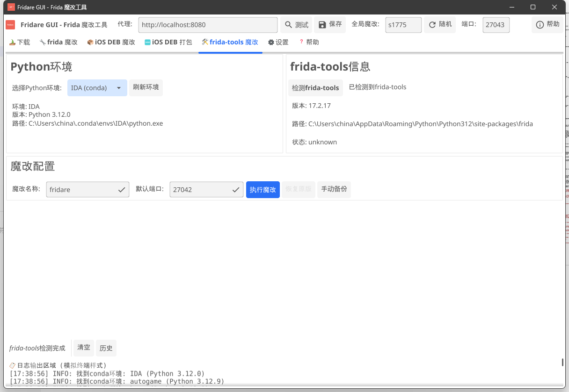Click the 已检测到frida-tools status text
Viewport: 569px width, 392px height.
(378, 87)
